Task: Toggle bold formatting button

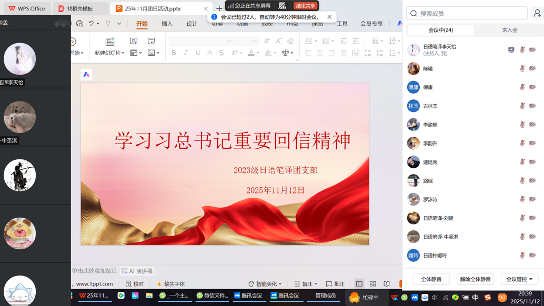Action: 174,53
